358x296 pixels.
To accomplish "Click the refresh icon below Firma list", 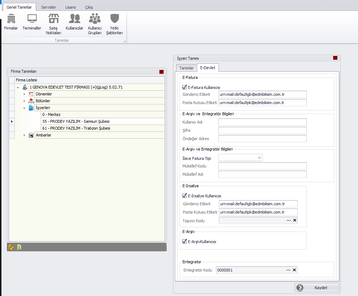I will pos(19,247).
